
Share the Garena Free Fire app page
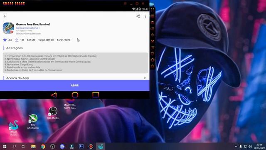138,16
